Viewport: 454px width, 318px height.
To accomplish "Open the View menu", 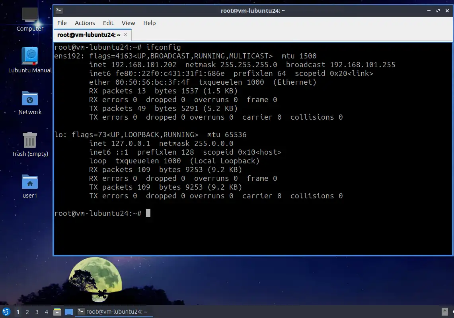I will point(128,23).
